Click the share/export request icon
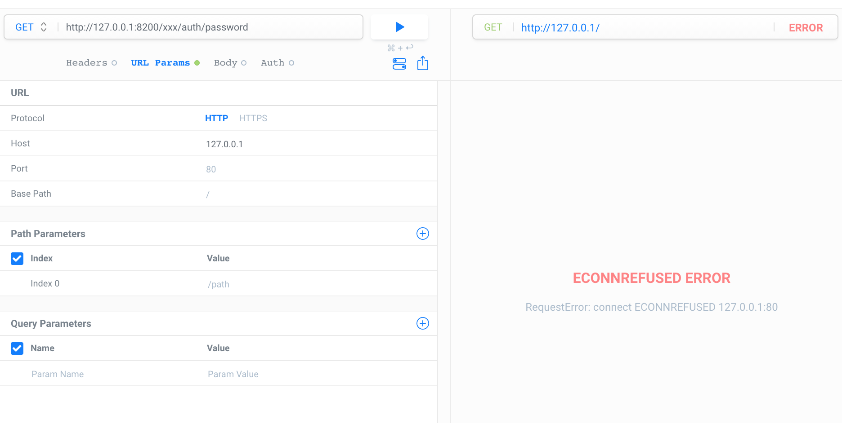 (x=422, y=63)
